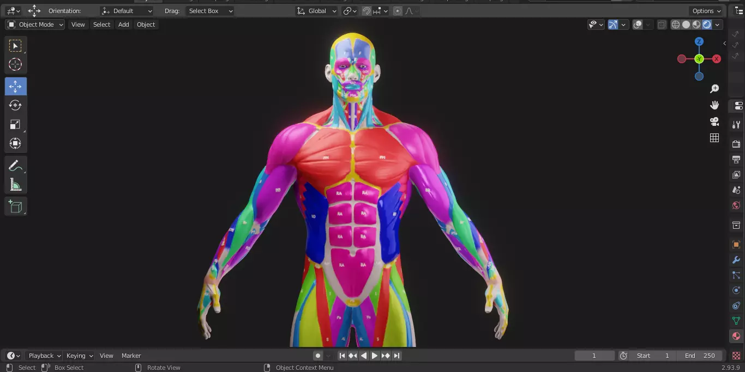
Task: Select the Measure tool
Action: [15, 185]
